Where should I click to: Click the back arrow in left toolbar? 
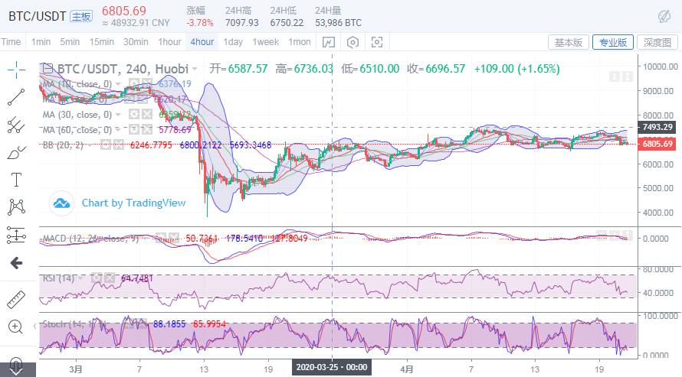tap(16, 262)
